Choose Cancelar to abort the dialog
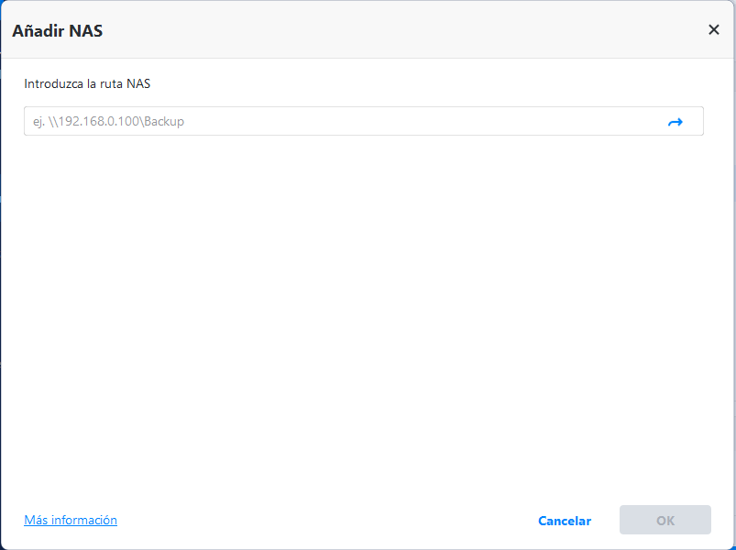 tap(565, 521)
